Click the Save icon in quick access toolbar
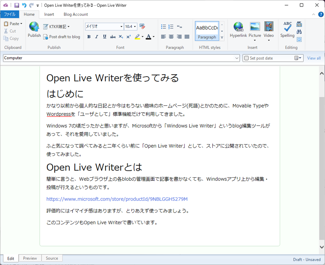 pyautogui.click(x=17, y=6)
